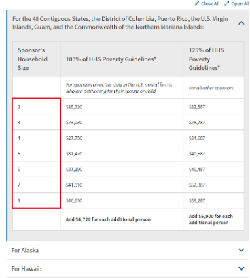
Task: Open the For Hawaii accordion heading
Action: click(26, 269)
